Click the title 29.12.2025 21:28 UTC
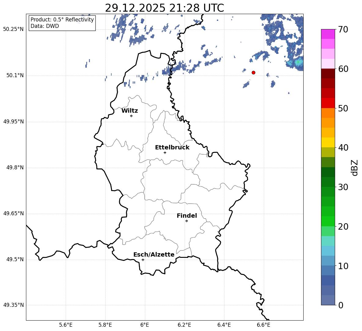This screenshot has width=362, height=331. point(164,8)
